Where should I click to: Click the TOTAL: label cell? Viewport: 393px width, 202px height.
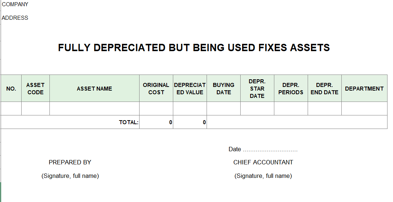click(x=70, y=122)
